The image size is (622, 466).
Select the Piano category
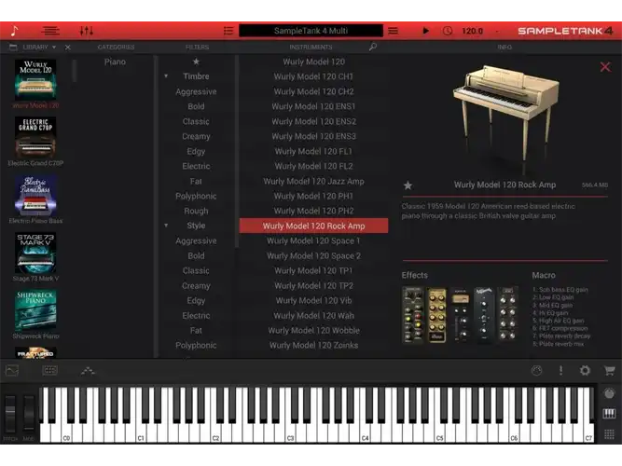coord(115,62)
